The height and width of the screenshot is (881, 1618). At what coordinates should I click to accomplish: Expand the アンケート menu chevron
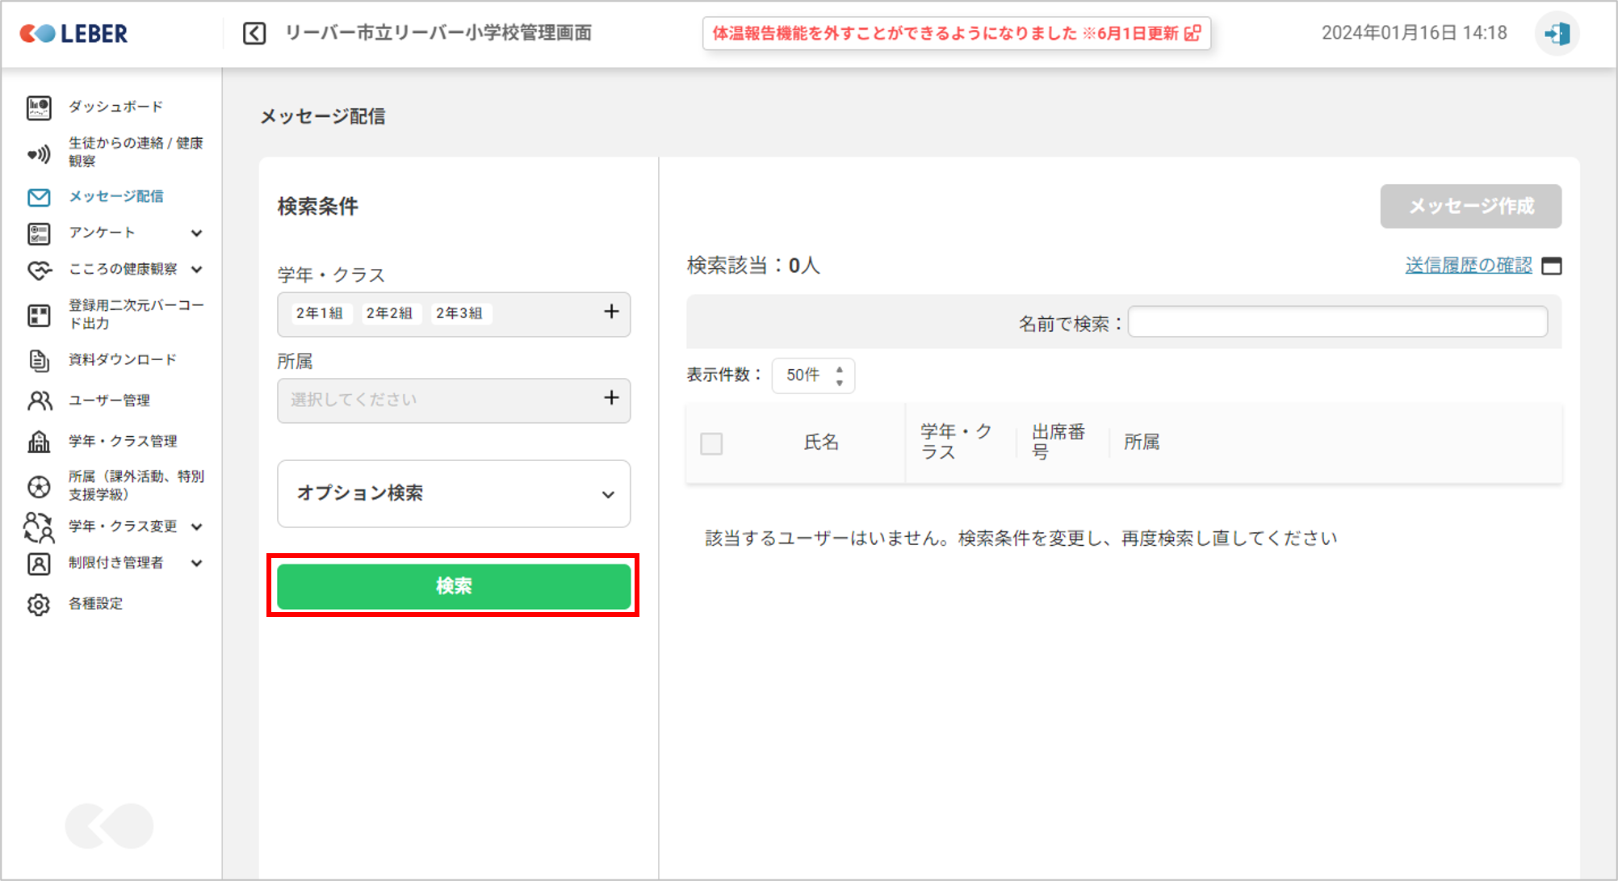(196, 233)
